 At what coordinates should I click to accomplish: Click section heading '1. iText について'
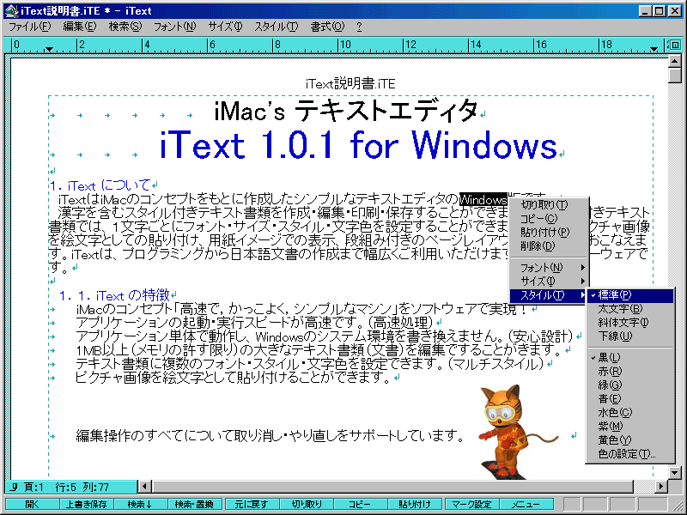100,185
